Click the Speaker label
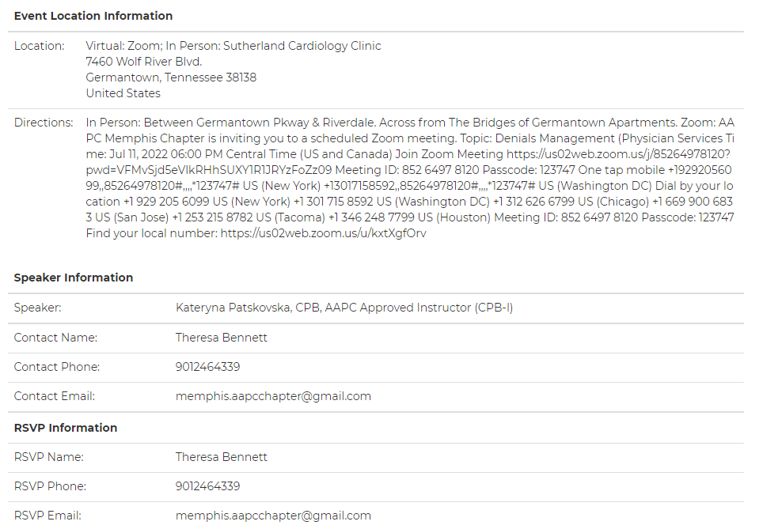The width and height of the screenshot is (763, 529). (37, 308)
